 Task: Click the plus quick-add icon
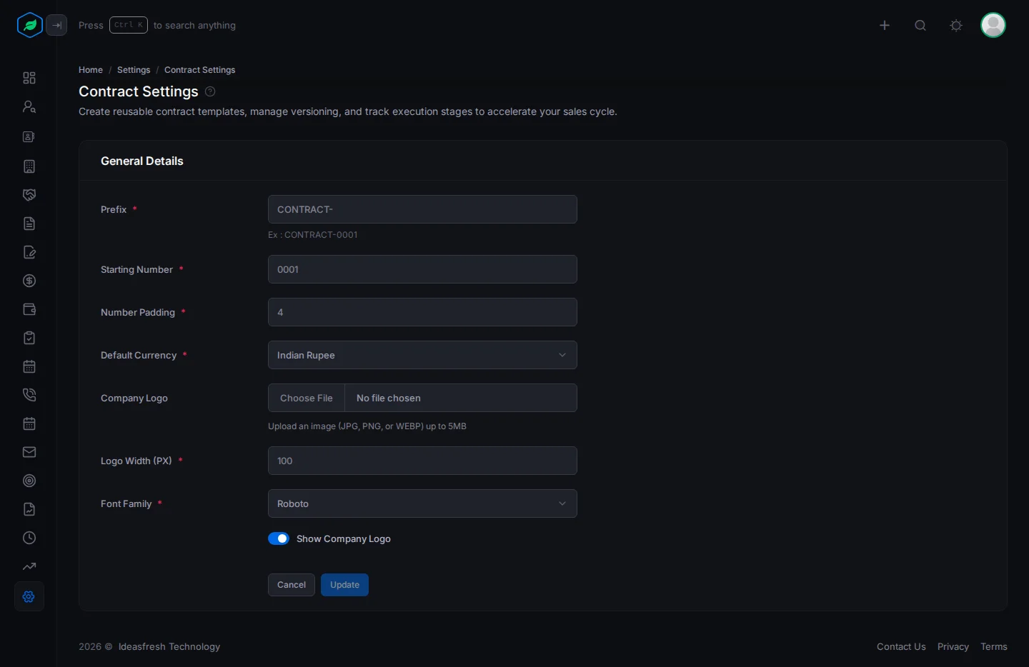pyautogui.click(x=885, y=25)
